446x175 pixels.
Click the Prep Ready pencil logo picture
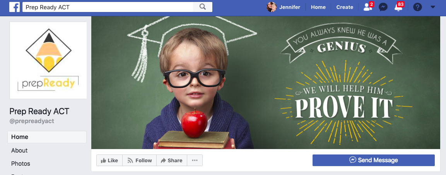click(48, 60)
